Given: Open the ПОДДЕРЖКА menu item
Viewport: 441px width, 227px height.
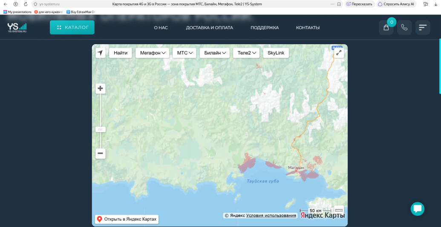Looking at the screenshot, I should pyautogui.click(x=264, y=28).
